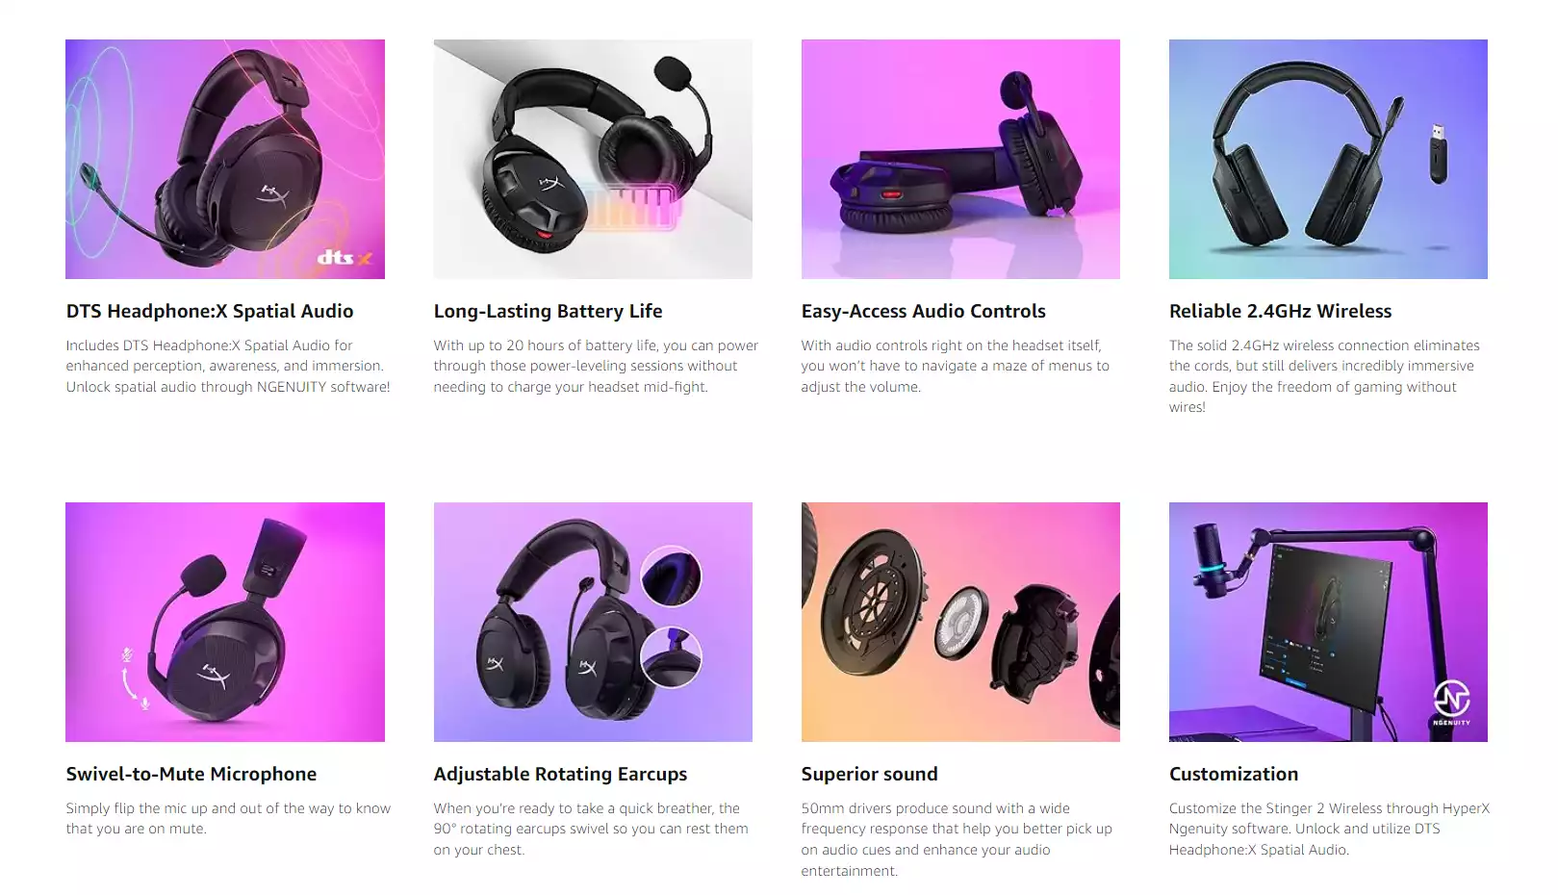This screenshot has height=895, width=1558.
Task: Click the DTS X logo on first image
Action: 345,257
